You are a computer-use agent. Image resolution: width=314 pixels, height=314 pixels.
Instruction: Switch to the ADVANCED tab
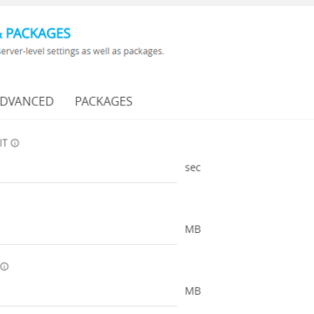pos(27,101)
